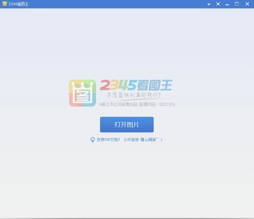This screenshot has width=254, height=219.
Task: Close the 2345看图王 window
Action: pyautogui.click(x=247, y=4)
